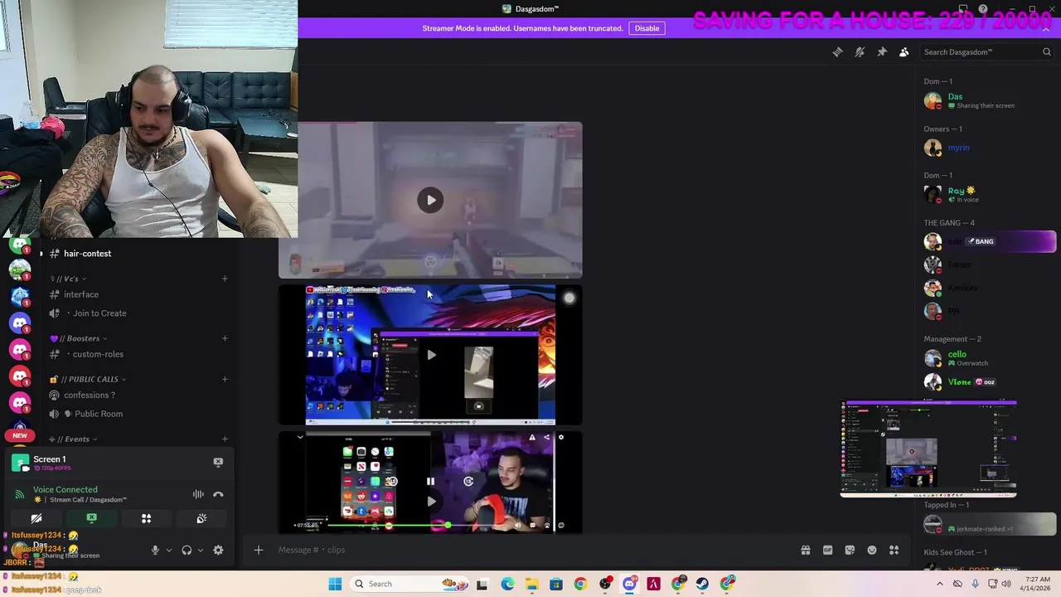The width and height of the screenshot is (1061, 597).
Task: Disconnect from voice call
Action: (218, 494)
